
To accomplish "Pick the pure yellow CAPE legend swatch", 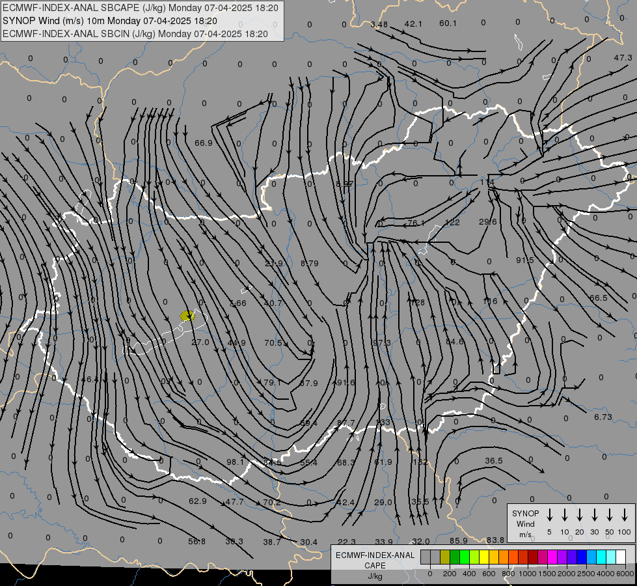I will click(484, 557).
